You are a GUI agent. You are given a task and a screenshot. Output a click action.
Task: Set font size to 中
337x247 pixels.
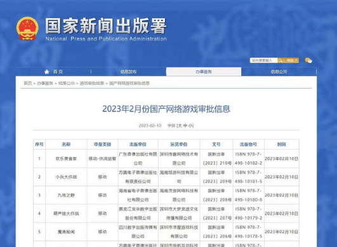pyautogui.click(x=185, y=125)
